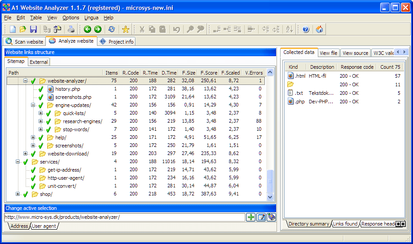Go forward using the green right arrow
This screenshot has height=244, width=413.
click(x=98, y=29)
